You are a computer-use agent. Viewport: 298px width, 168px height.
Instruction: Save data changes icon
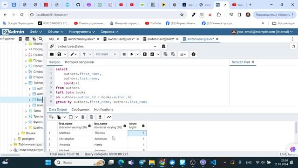pos(91,117)
